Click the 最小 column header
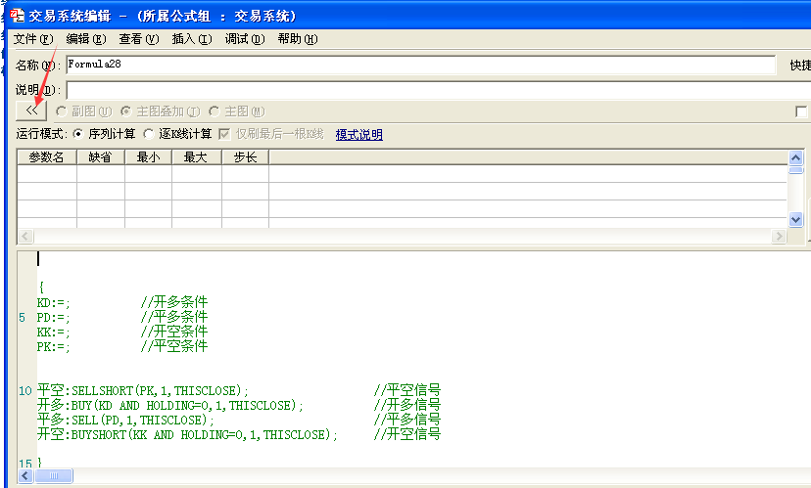The width and height of the screenshot is (811, 488). (149, 157)
